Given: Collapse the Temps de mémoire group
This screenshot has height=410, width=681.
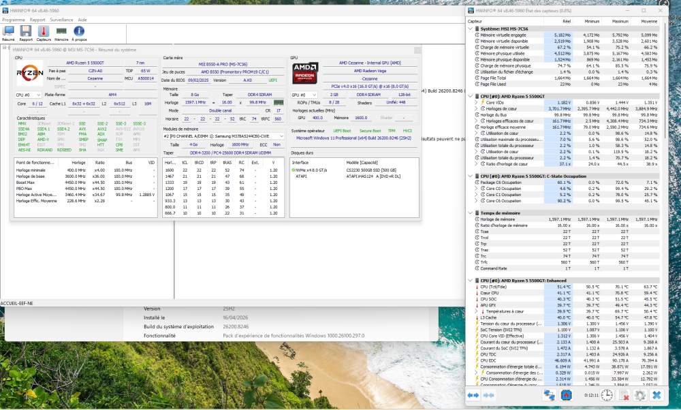Looking at the screenshot, I should (x=471, y=213).
